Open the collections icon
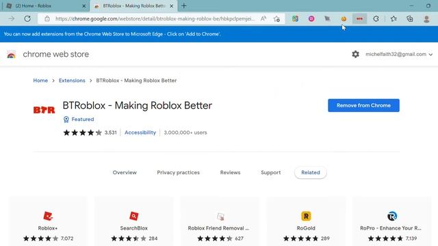This screenshot has height=246, width=438. click(x=410, y=18)
